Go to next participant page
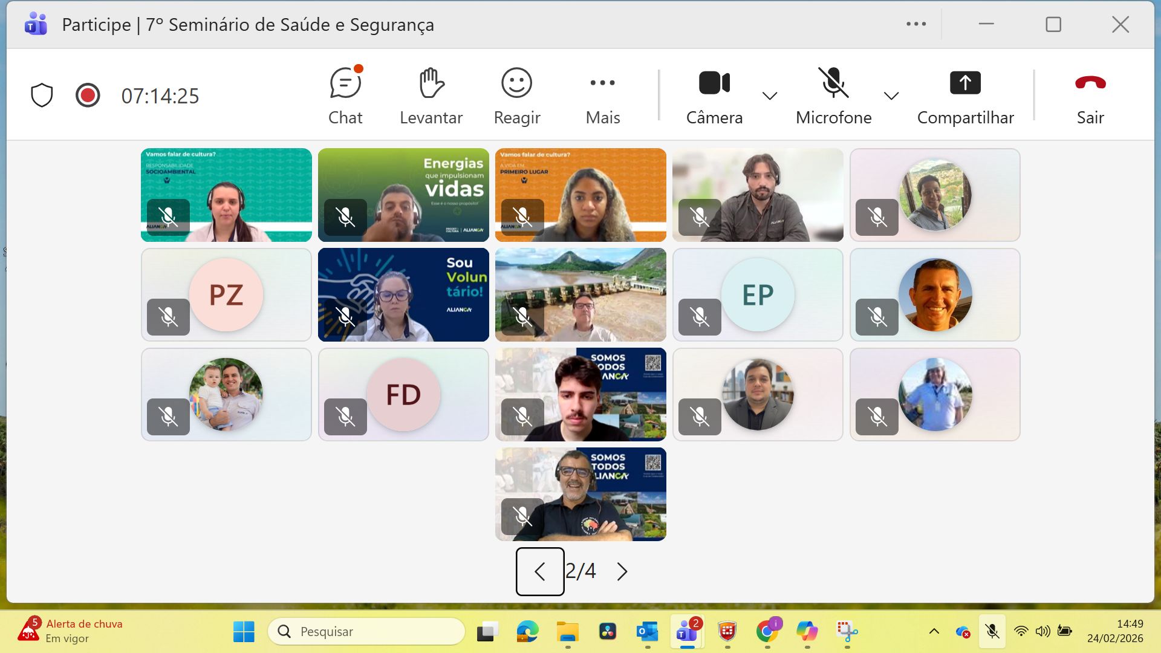The image size is (1161, 653). 622,571
